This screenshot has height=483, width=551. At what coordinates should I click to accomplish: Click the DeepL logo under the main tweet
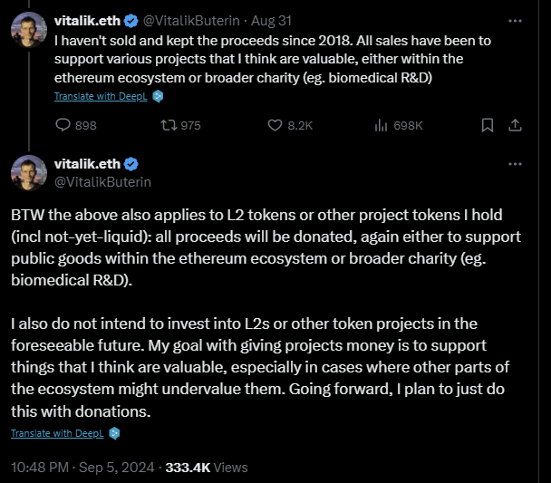point(114,433)
